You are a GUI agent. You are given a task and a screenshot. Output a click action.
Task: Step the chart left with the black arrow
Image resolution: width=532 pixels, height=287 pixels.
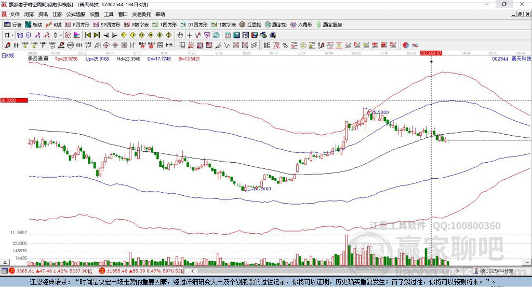(x=106, y=35)
